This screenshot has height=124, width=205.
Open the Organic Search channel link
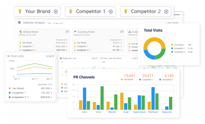(139, 112)
